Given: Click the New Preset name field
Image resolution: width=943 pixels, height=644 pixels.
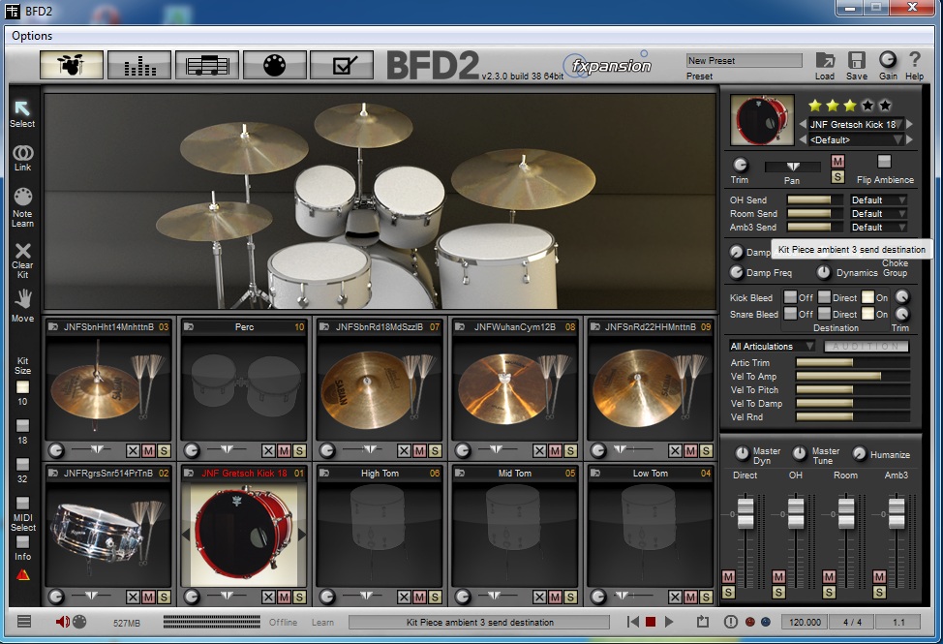Looking at the screenshot, I should tap(744, 60).
